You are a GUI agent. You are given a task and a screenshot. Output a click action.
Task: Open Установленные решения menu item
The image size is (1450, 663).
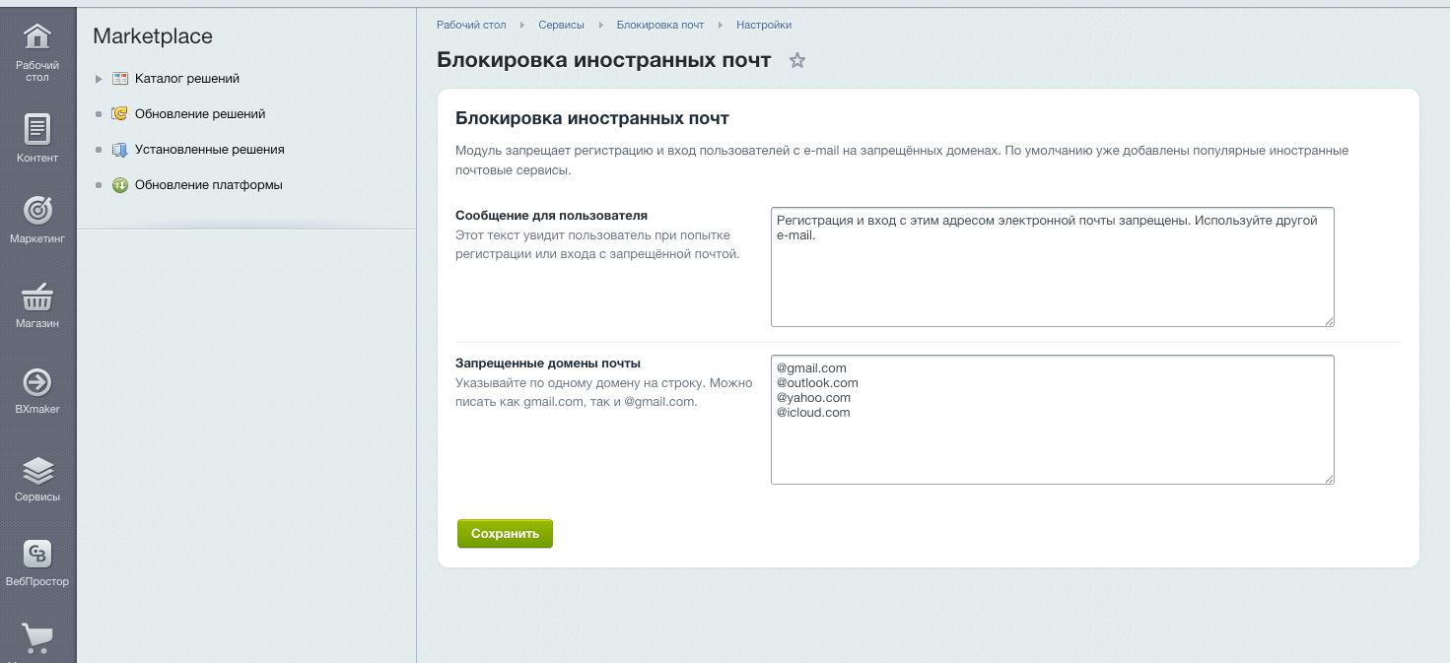[210, 150]
